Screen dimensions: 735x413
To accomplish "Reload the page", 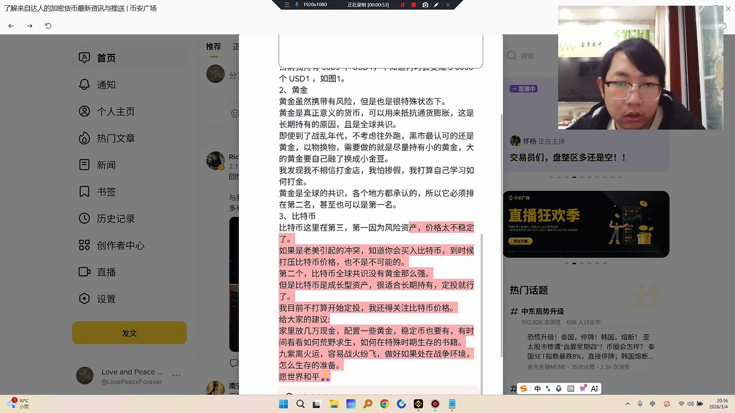I will tap(48, 26).
